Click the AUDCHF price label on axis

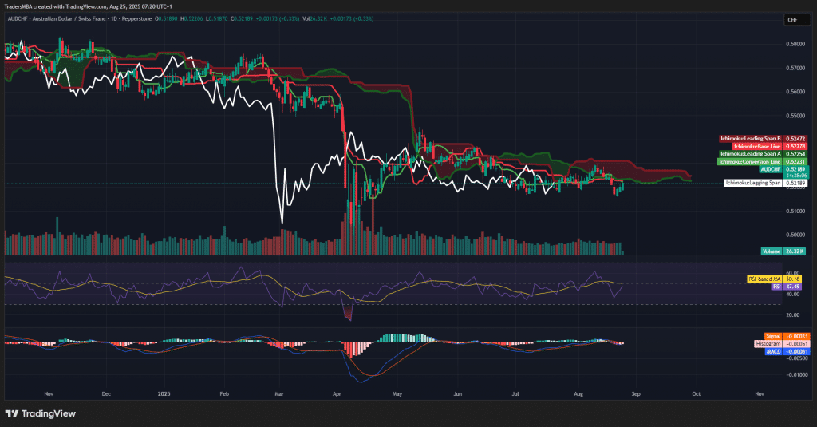coord(769,169)
